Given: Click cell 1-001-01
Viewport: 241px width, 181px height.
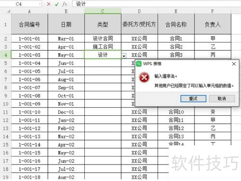Looking at the screenshot, I should pyautogui.click(x=29, y=39).
